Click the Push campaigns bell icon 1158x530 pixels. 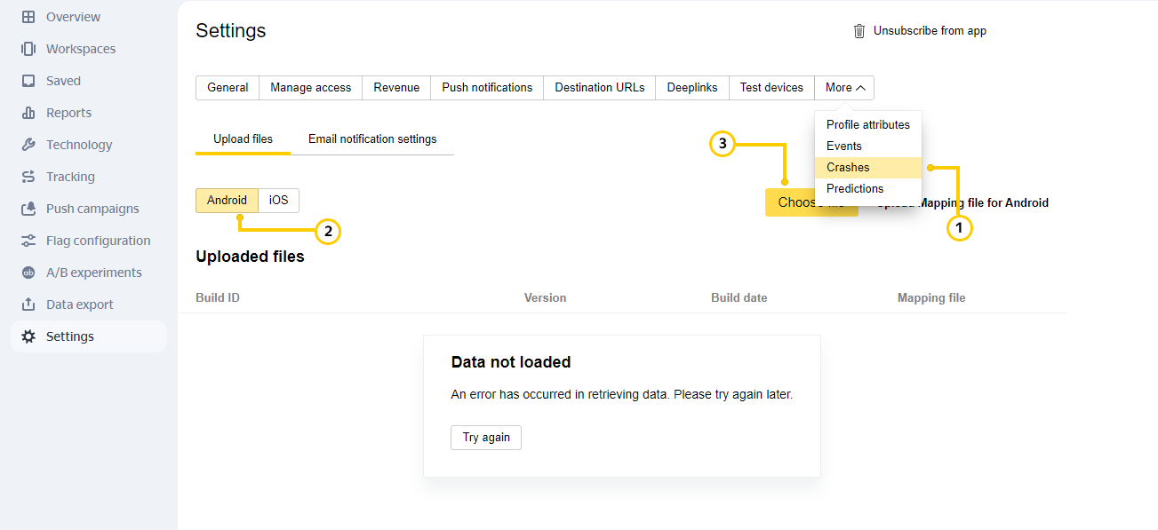point(28,209)
